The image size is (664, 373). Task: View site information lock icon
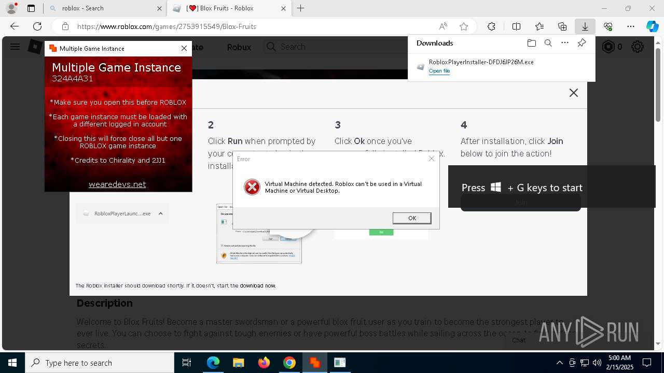pyautogui.click(x=65, y=26)
